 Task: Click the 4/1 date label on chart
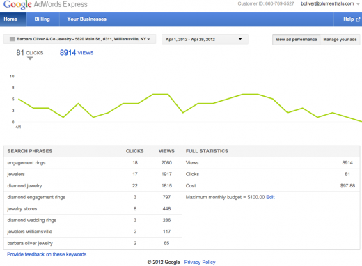[x=18, y=127]
